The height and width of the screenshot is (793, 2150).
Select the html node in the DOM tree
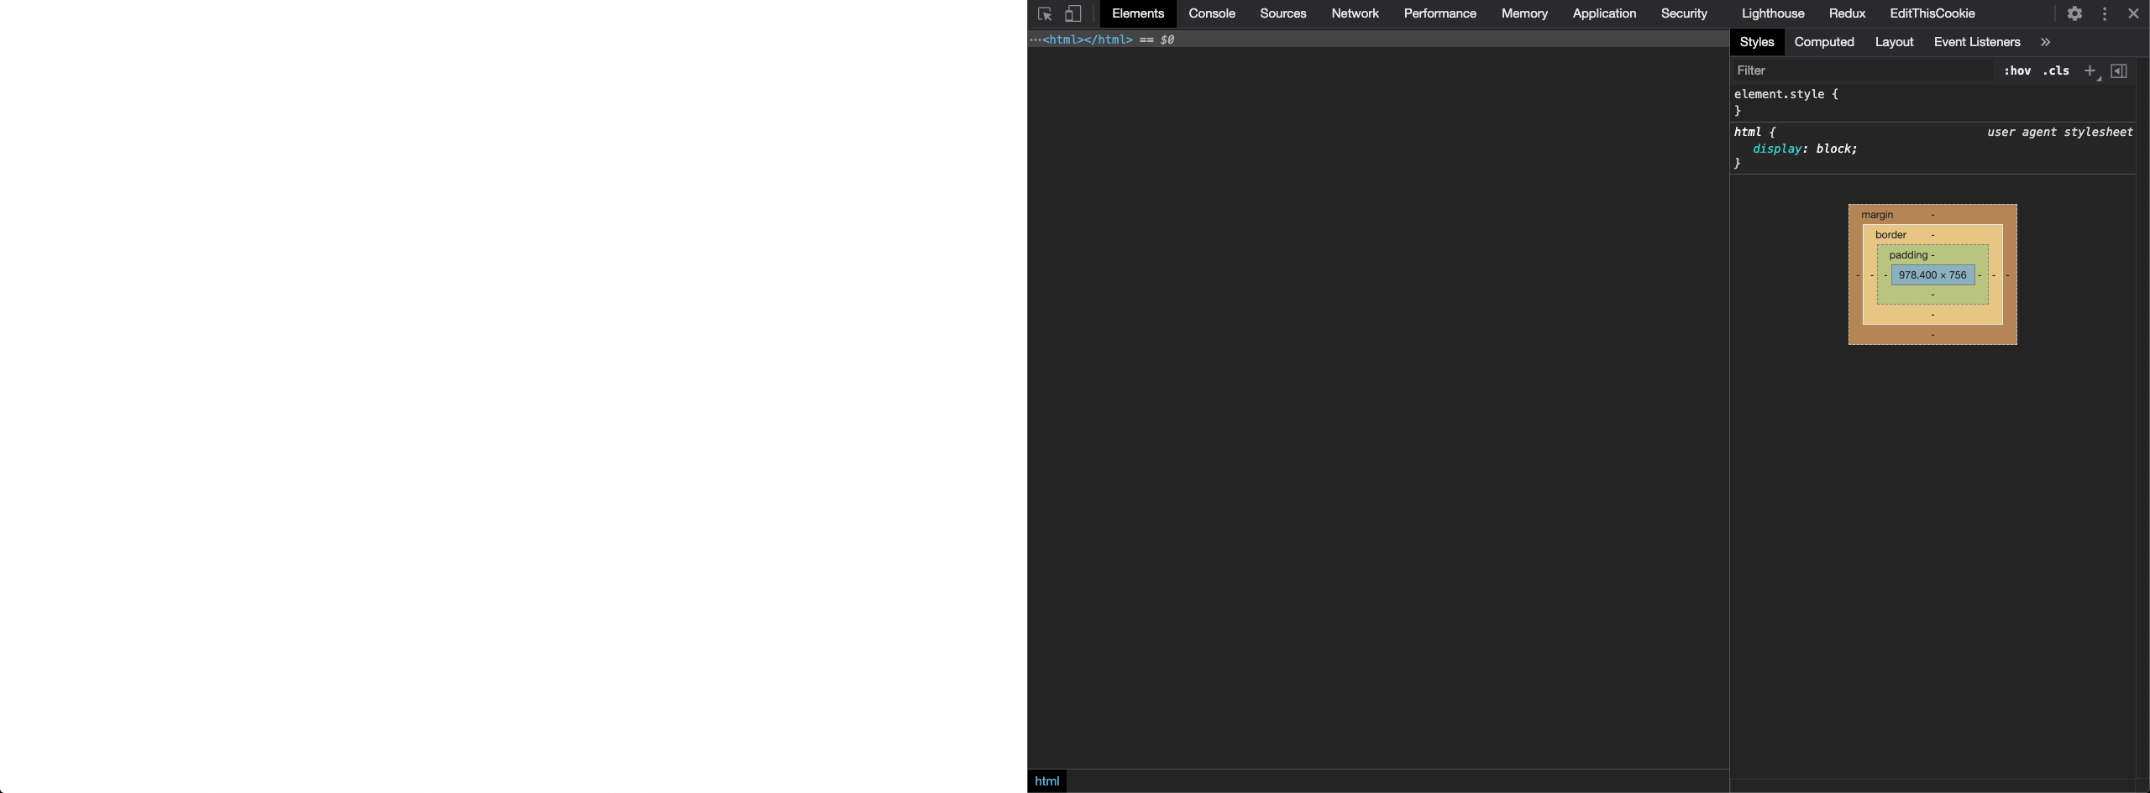(1088, 40)
